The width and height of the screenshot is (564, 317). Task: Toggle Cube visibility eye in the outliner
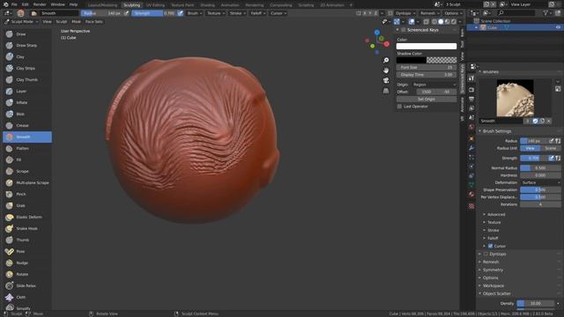point(558,27)
